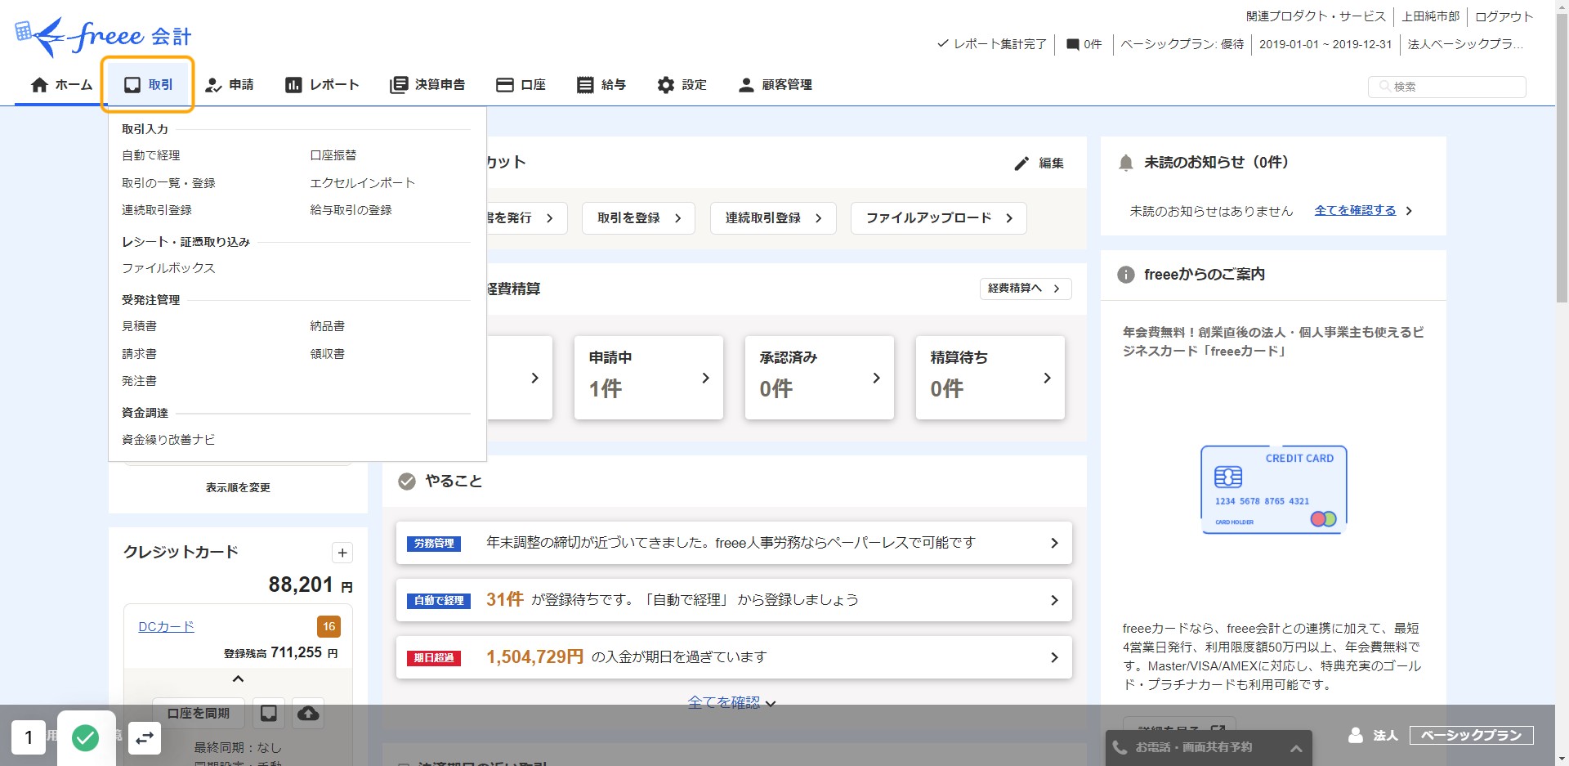Click the inbox icon beside 口座を同期
This screenshot has height=766, width=1569.
coord(268,714)
